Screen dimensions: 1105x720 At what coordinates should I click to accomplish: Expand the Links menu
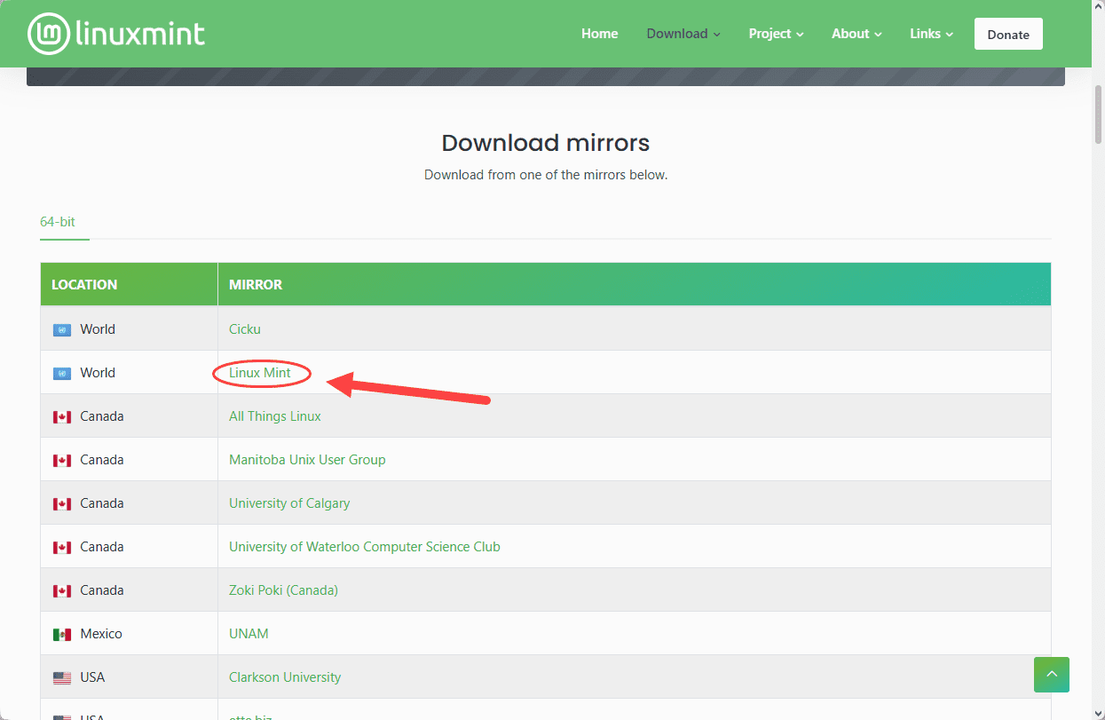click(931, 34)
